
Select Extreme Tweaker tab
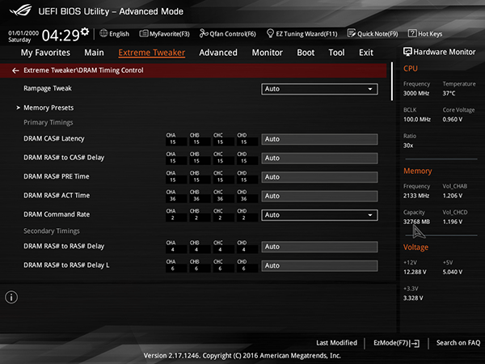(152, 53)
